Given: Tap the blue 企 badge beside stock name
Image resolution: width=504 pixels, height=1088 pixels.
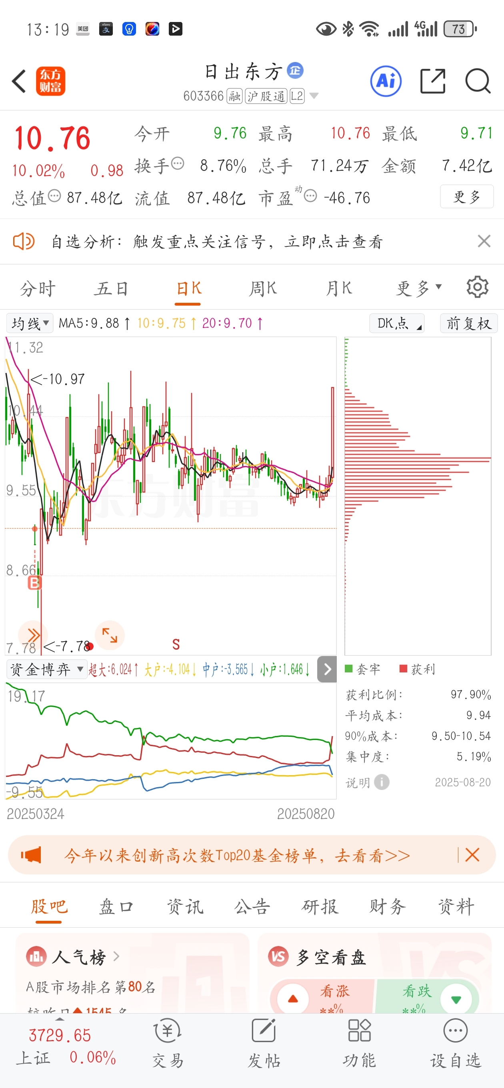Looking at the screenshot, I should pos(295,70).
